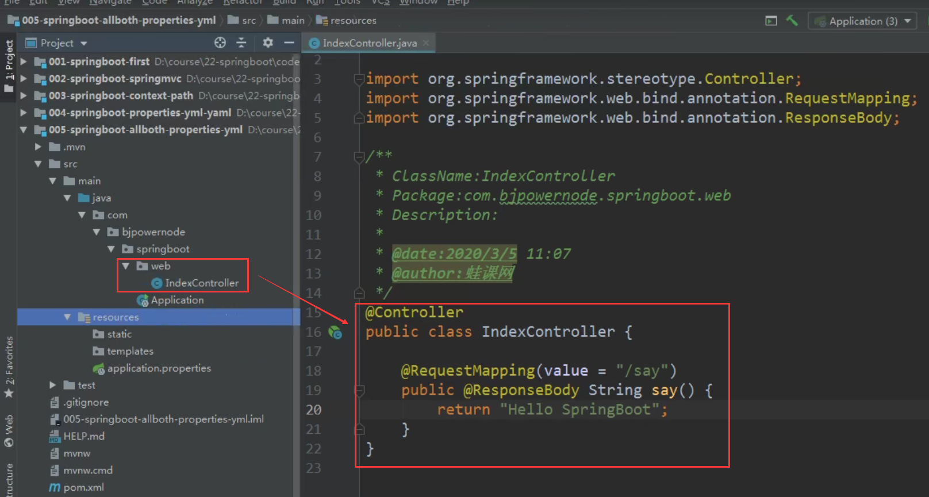Image resolution: width=929 pixels, height=497 pixels.
Task: Open the Refactor menu
Action: [x=243, y=2]
